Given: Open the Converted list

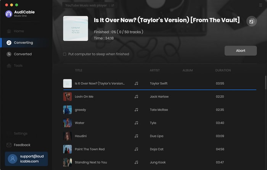Looking at the screenshot, I should (x=23, y=54).
